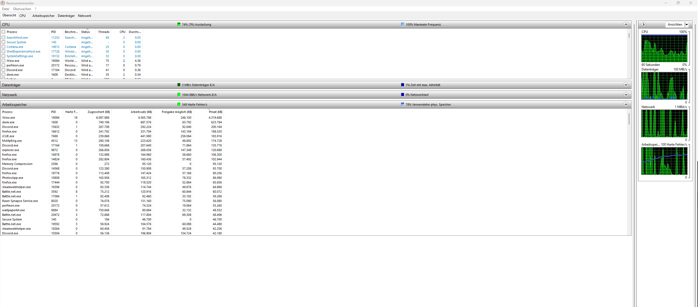Click the green Harte Fehler/s indicator square

coord(179,105)
